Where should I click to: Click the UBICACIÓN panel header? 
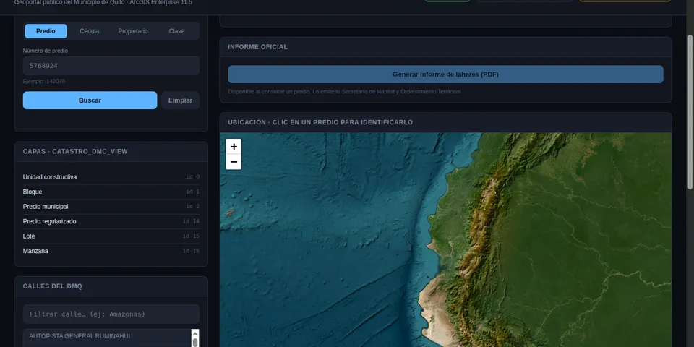pyautogui.click(x=445, y=123)
